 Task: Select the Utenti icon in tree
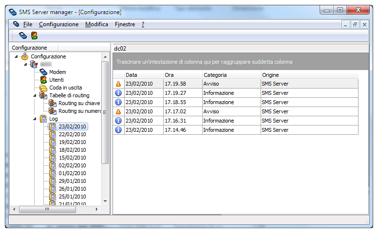(43, 80)
